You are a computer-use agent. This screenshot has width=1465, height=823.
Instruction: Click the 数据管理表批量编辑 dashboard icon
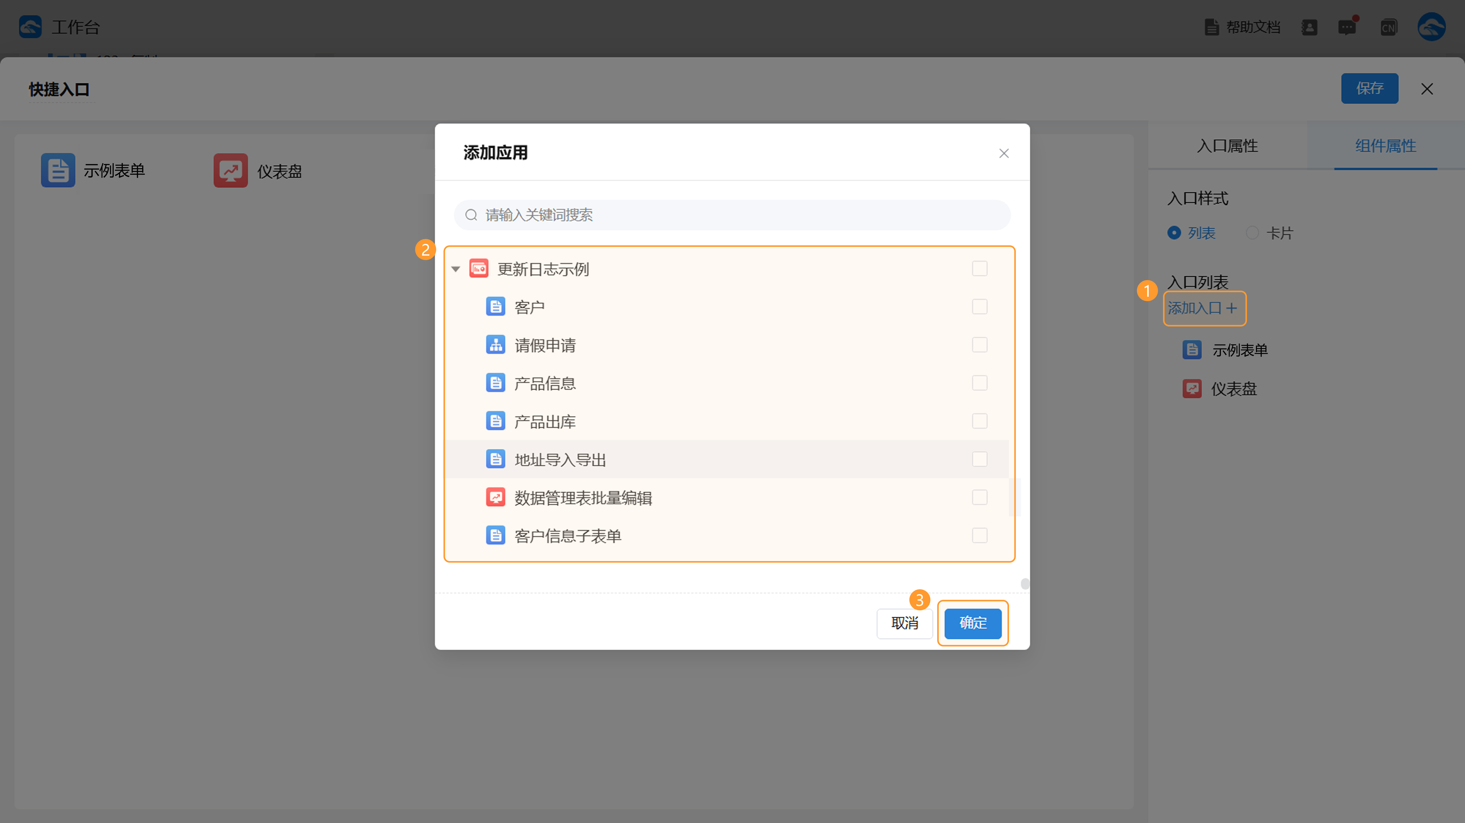pyautogui.click(x=495, y=497)
